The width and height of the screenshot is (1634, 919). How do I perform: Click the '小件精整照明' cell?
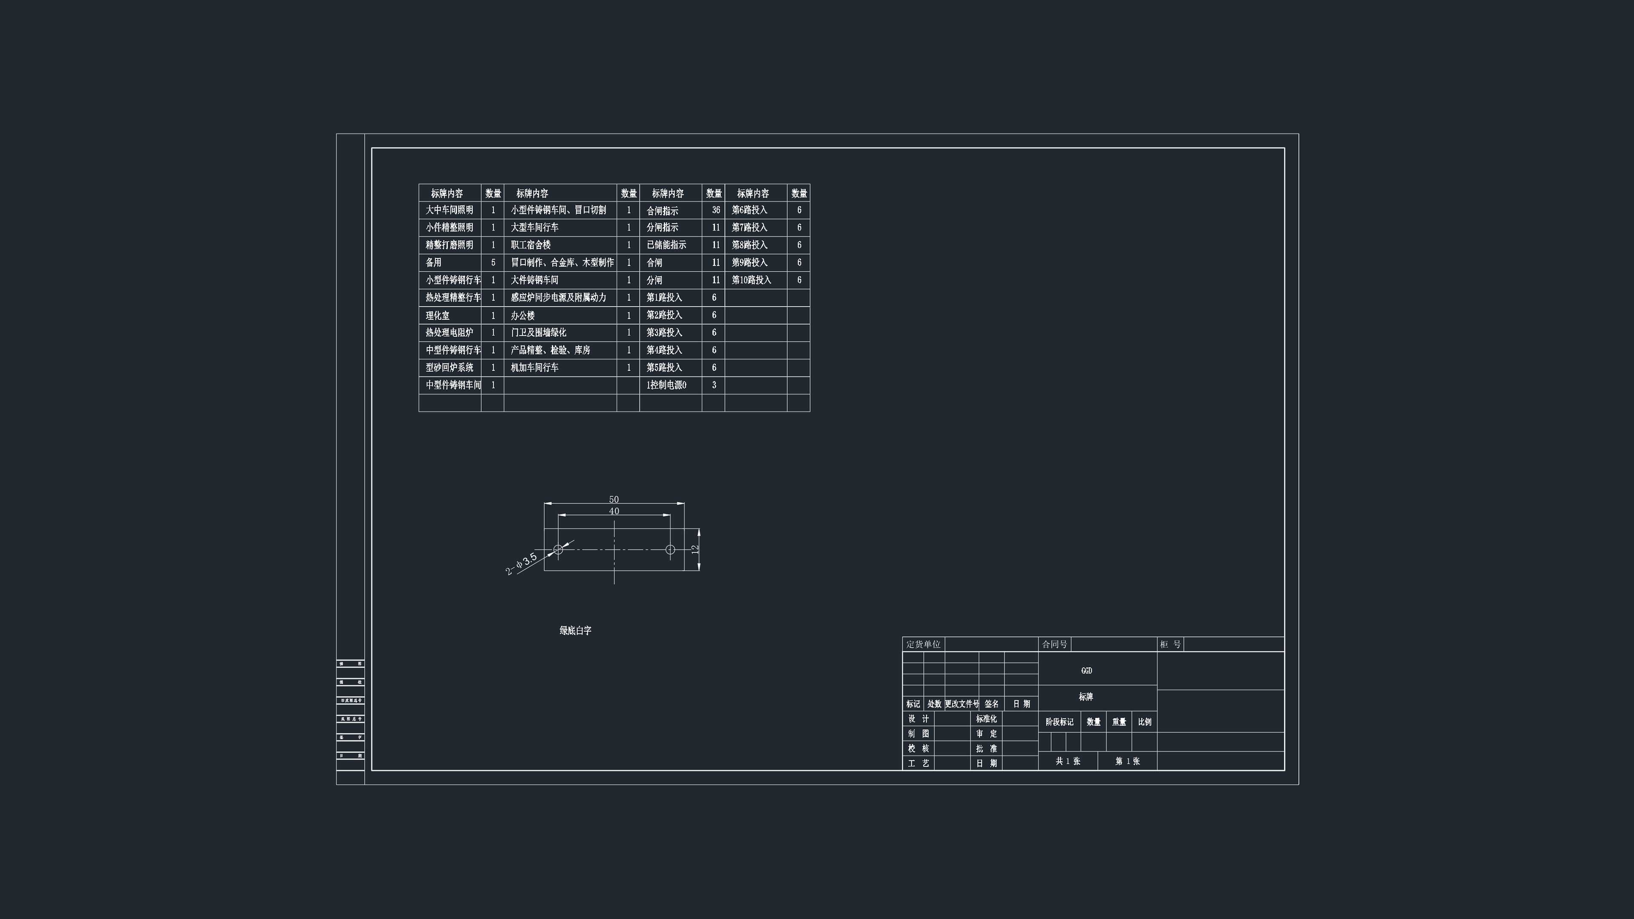tap(449, 227)
